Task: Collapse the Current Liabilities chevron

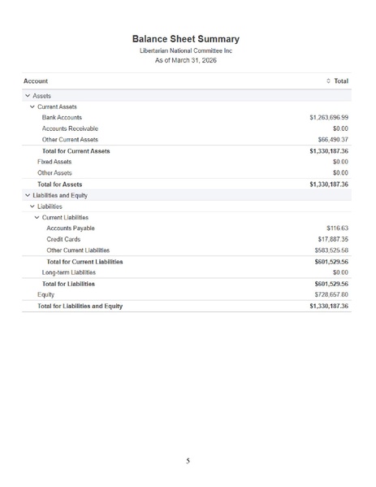Action: (x=37, y=217)
